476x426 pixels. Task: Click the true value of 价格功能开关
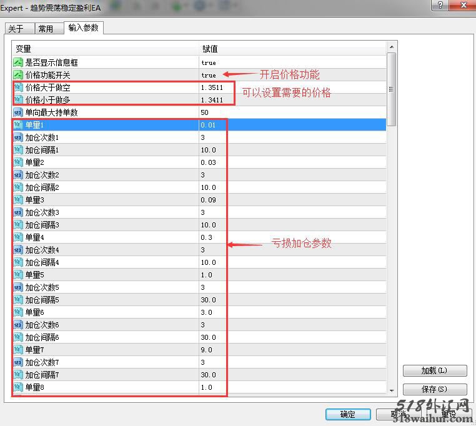pos(209,76)
